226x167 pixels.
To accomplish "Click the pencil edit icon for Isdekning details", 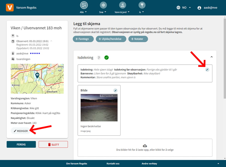I will click(x=207, y=70).
